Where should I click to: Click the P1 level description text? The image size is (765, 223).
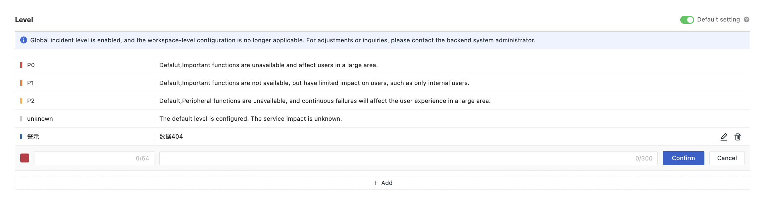pyautogui.click(x=314, y=83)
